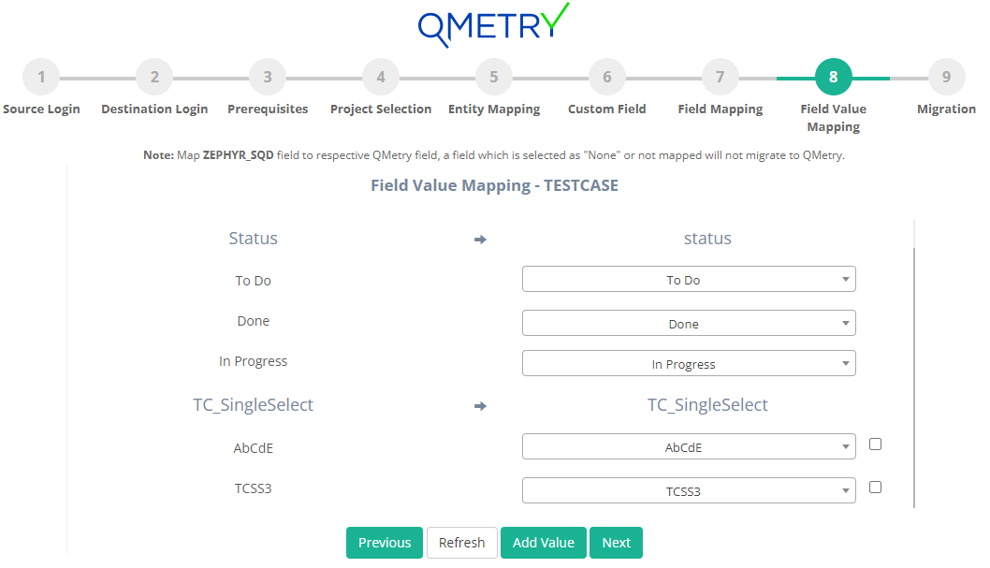The image size is (990, 568).
Task: Open the TCSS3 value dropdown
Action: 689,490
